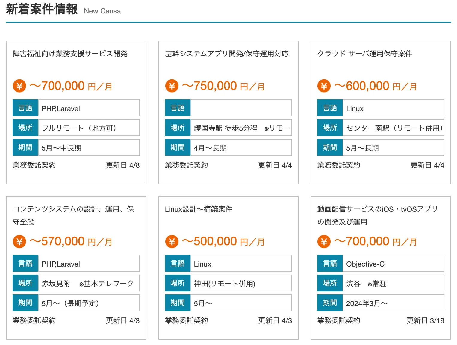Click yen icon beside 〜600,000 円/月
Image resolution: width=457 pixels, height=345 pixels.
click(x=324, y=86)
